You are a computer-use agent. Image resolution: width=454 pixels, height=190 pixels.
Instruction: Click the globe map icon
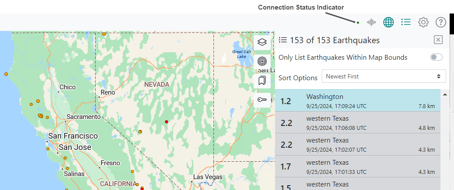coord(389,22)
